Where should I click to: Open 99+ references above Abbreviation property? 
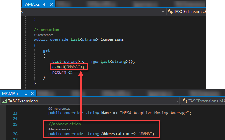(x=59, y=129)
